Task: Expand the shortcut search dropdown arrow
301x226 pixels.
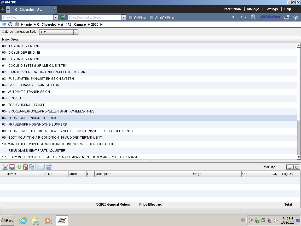Action: tap(124, 17)
